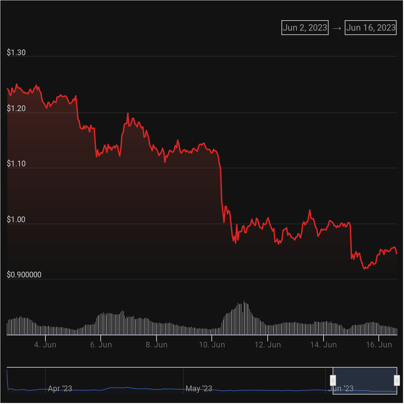Image resolution: width=404 pixels, height=404 pixels.
Task: Open the "Jun 2, 2023" start date picker
Action: [305, 27]
